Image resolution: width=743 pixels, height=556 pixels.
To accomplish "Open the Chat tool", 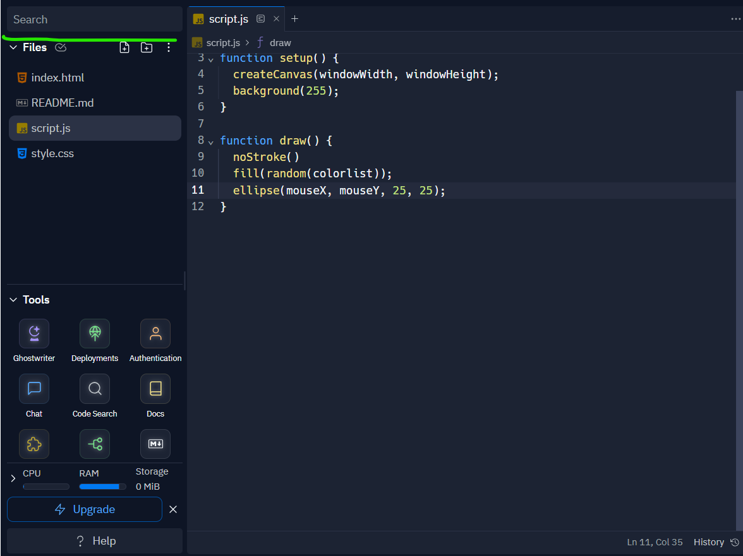I will [33, 389].
